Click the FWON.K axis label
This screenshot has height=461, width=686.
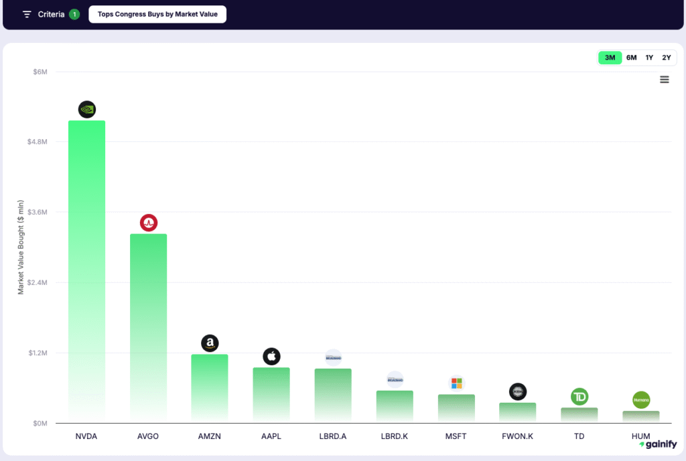(518, 436)
